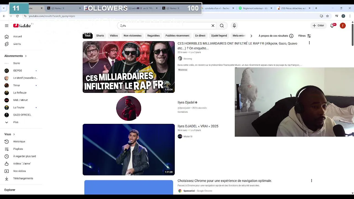This screenshot has height=199, width=354.
Task: Go to the YouTube logo home
Action: (22, 26)
